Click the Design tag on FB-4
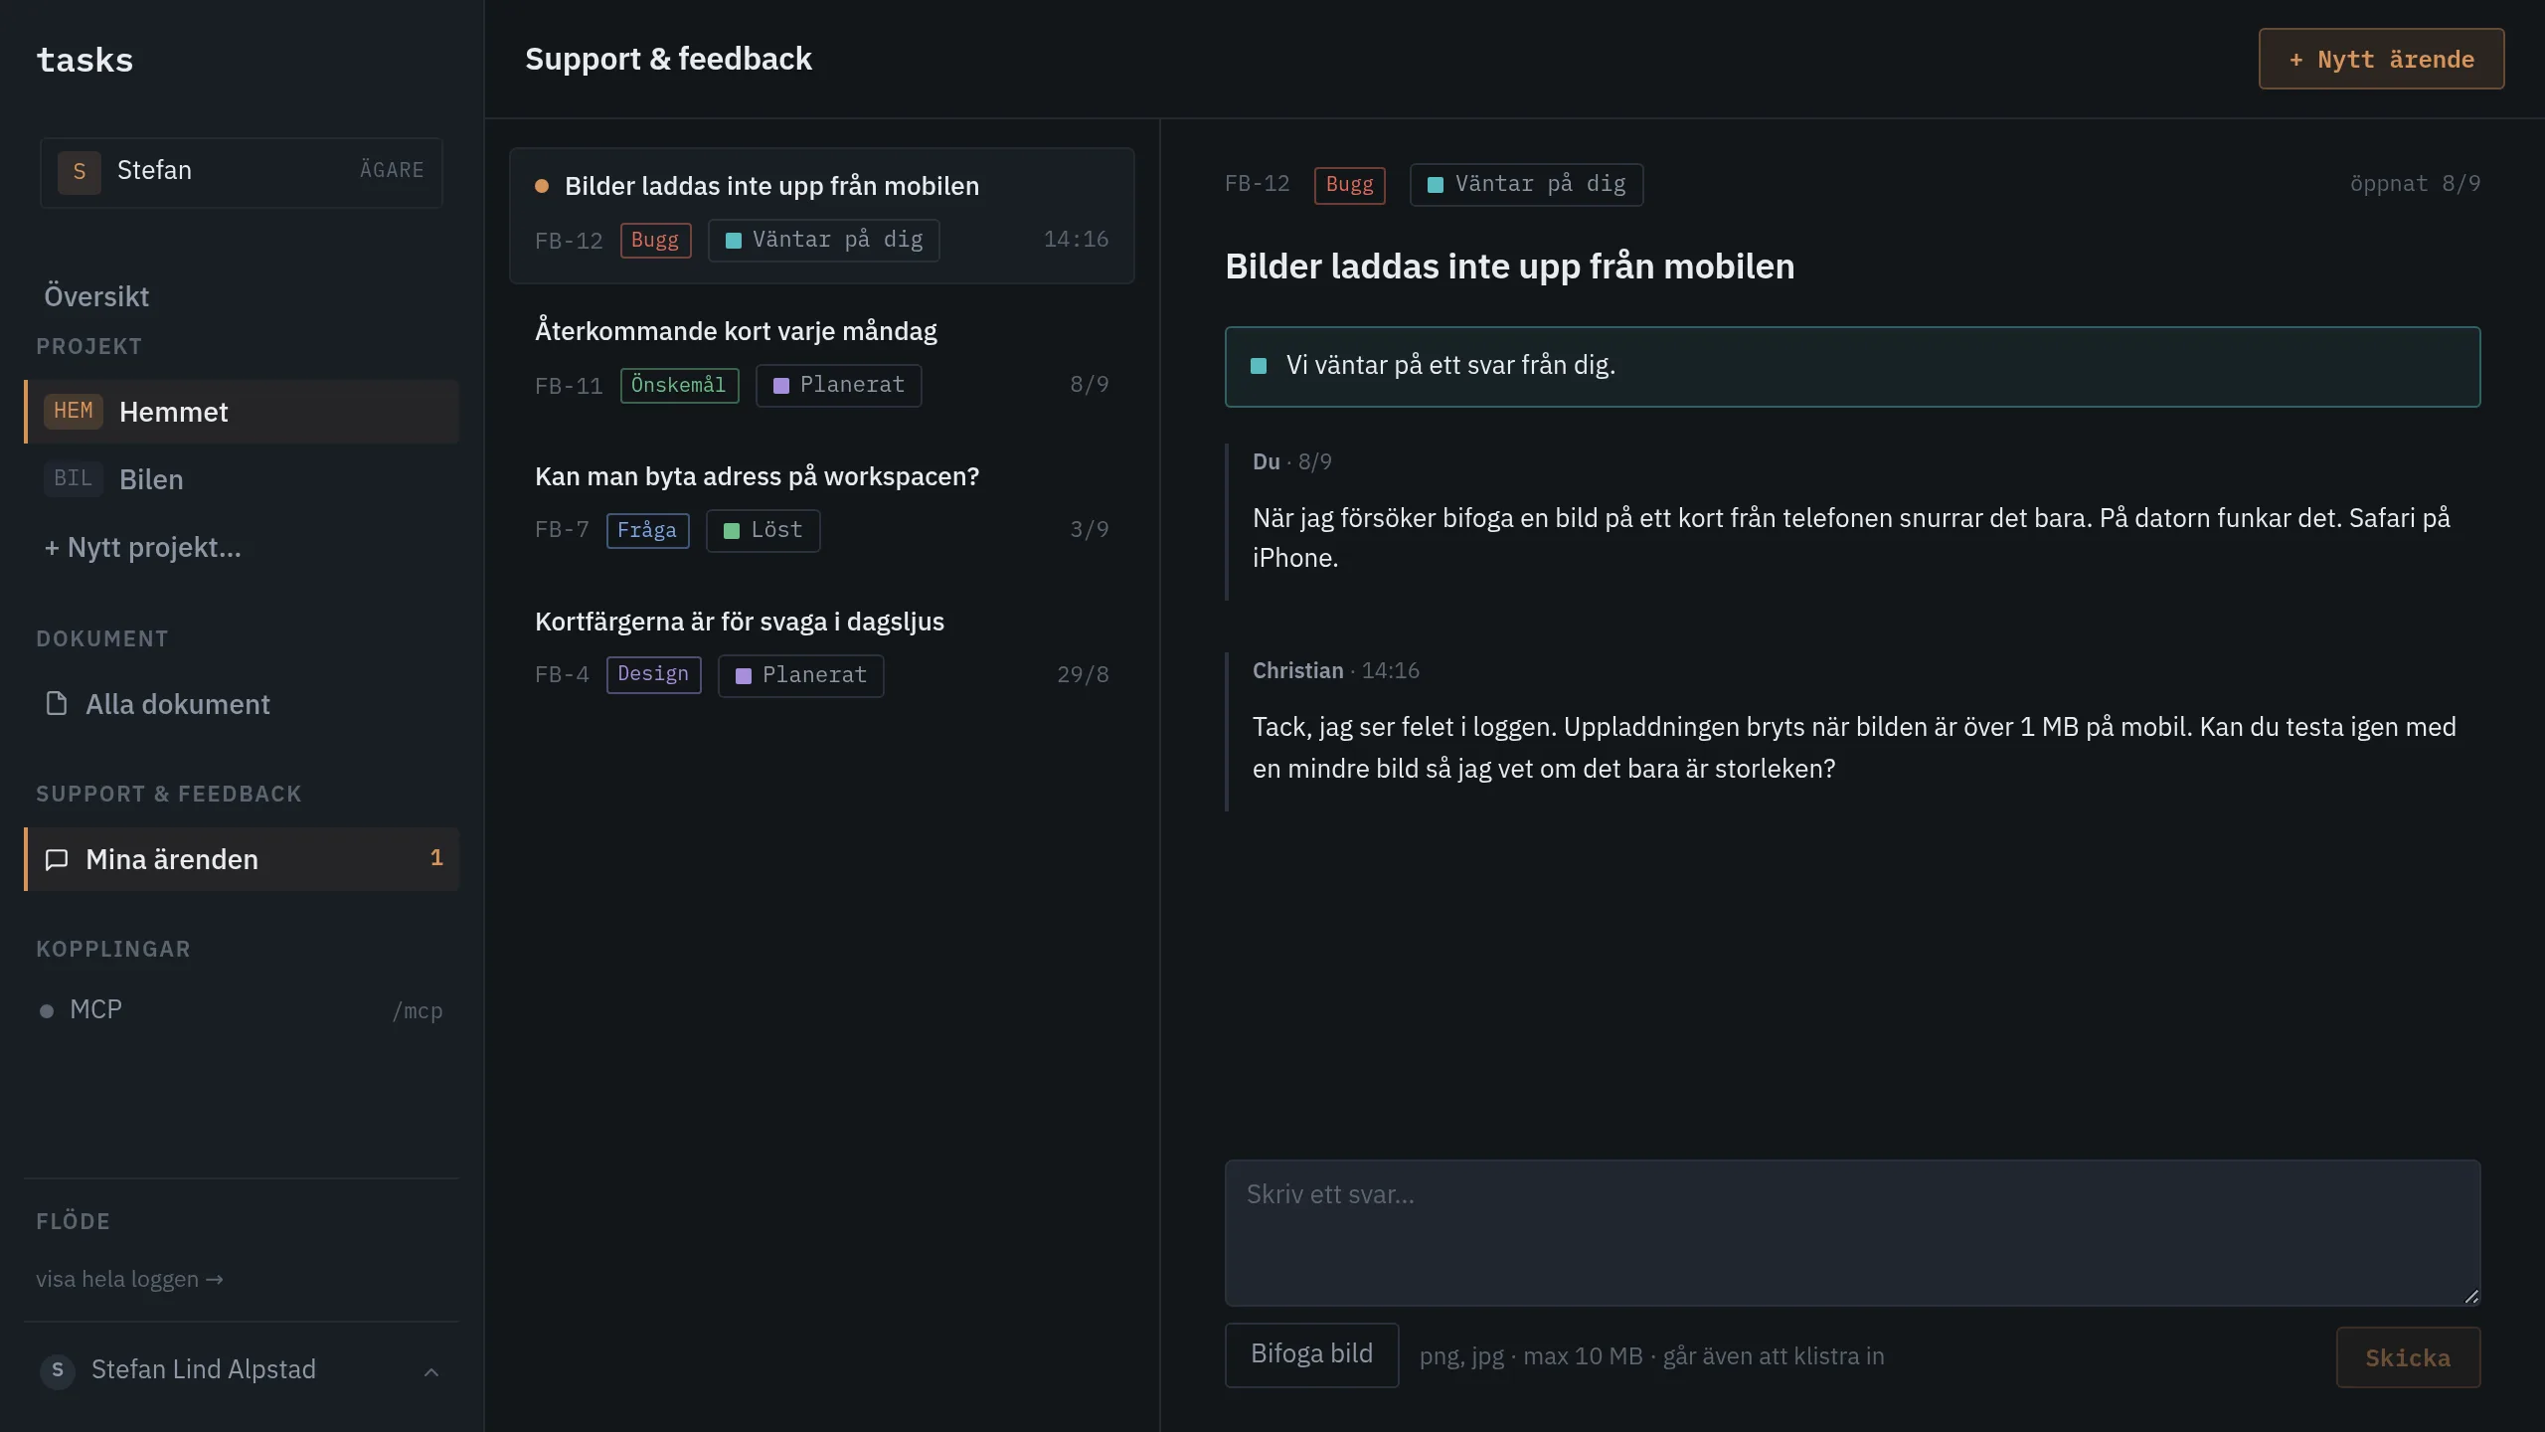Screen dimensions: 2545x1432 click(653, 675)
